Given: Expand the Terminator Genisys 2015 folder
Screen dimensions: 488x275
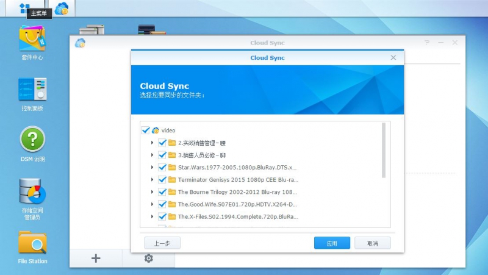Looking at the screenshot, I should click(x=152, y=180).
